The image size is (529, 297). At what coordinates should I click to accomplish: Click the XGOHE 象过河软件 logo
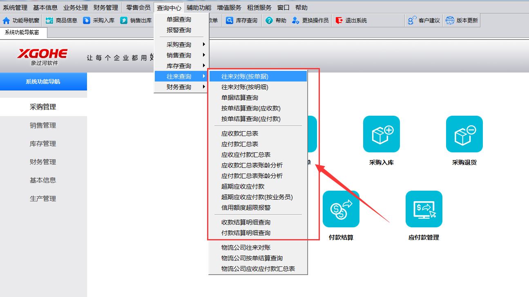point(42,57)
